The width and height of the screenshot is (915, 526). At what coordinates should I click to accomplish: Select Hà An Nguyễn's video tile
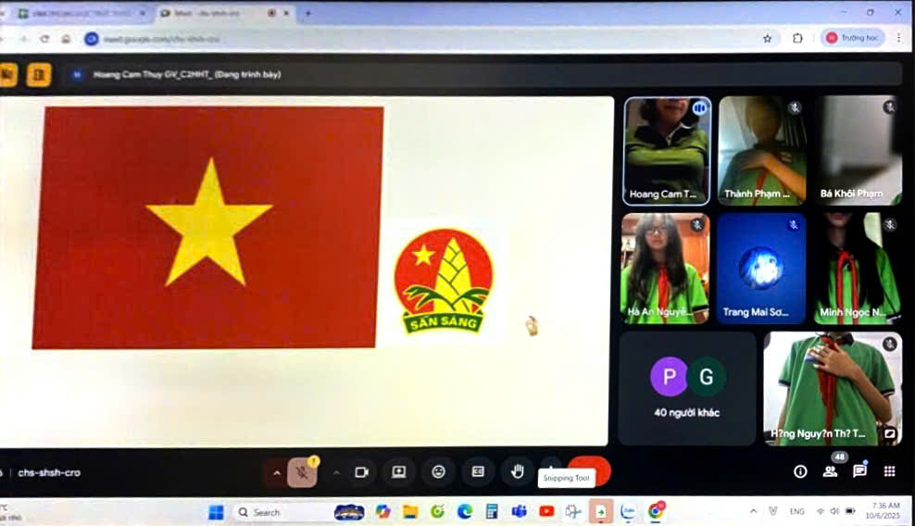pyautogui.click(x=665, y=269)
